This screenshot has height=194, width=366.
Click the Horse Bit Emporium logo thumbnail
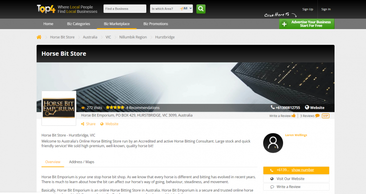[59, 108]
